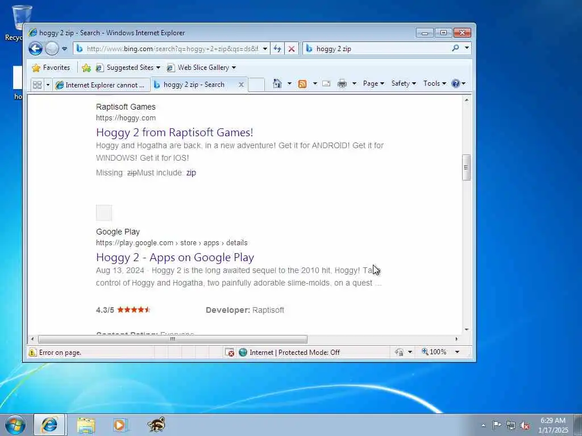Click the Google Play result favicon

pyautogui.click(x=104, y=213)
